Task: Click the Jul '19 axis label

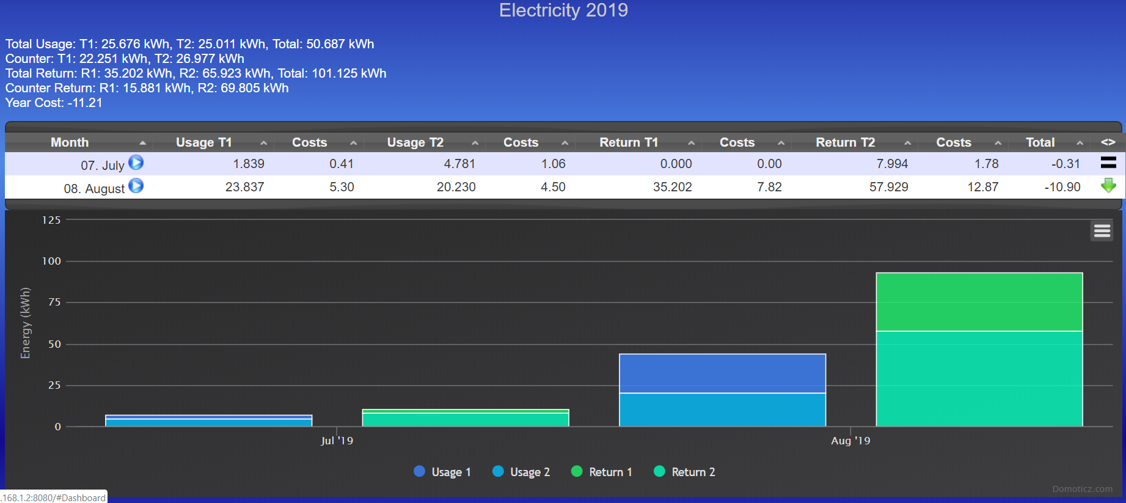Action: coord(337,441)
